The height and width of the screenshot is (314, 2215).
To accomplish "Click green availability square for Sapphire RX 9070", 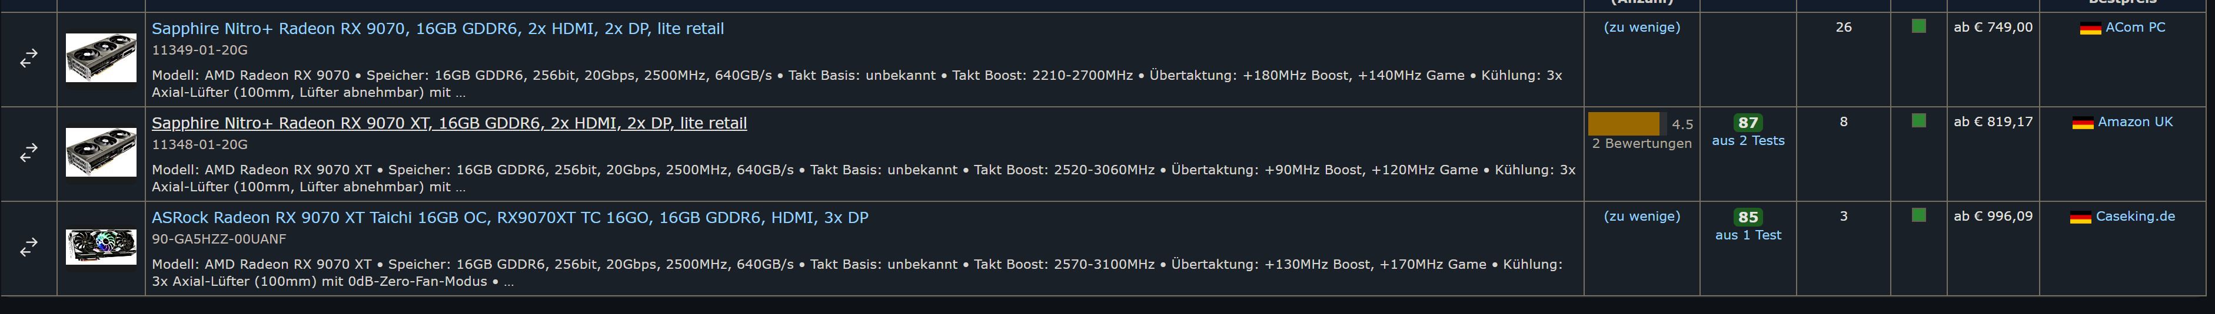I will tap(1918, 26).
